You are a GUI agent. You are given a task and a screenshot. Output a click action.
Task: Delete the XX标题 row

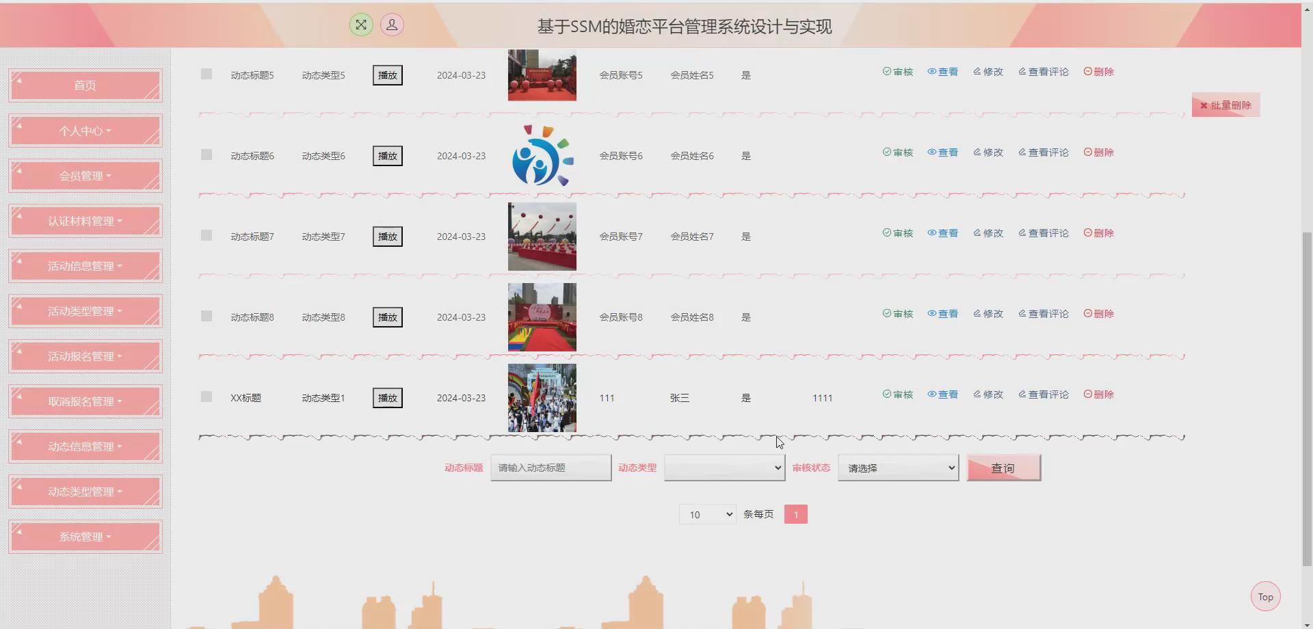click(1099, 394)
